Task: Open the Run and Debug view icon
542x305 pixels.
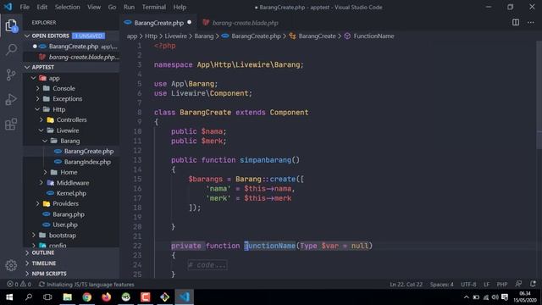Action: [11, 99]
